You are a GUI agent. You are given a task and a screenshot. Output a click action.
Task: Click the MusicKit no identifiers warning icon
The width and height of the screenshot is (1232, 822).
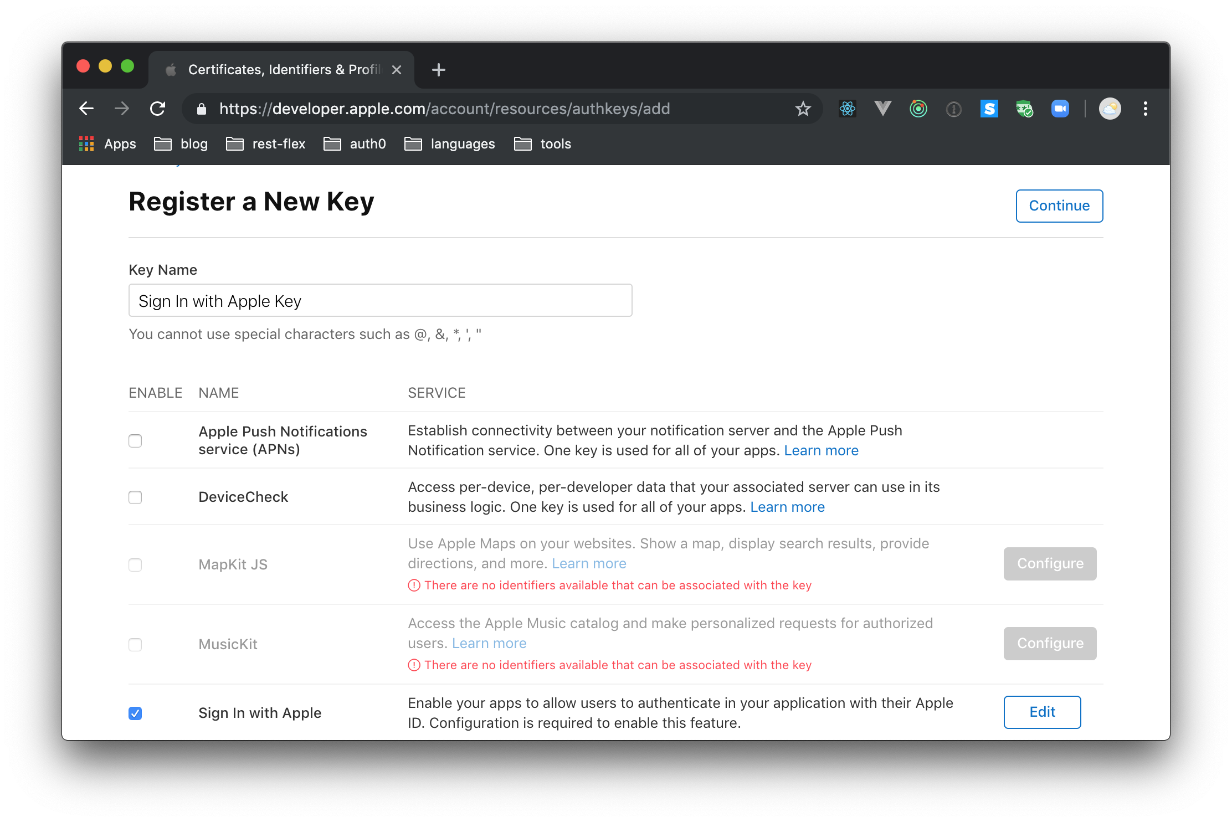coord(414,665)
